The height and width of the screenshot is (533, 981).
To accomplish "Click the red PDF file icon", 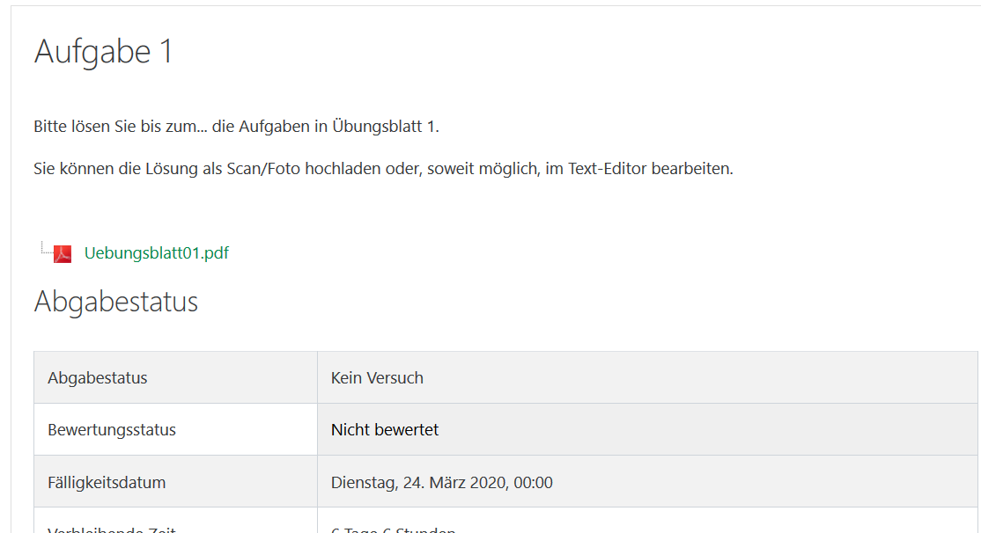I will (63, 254).
